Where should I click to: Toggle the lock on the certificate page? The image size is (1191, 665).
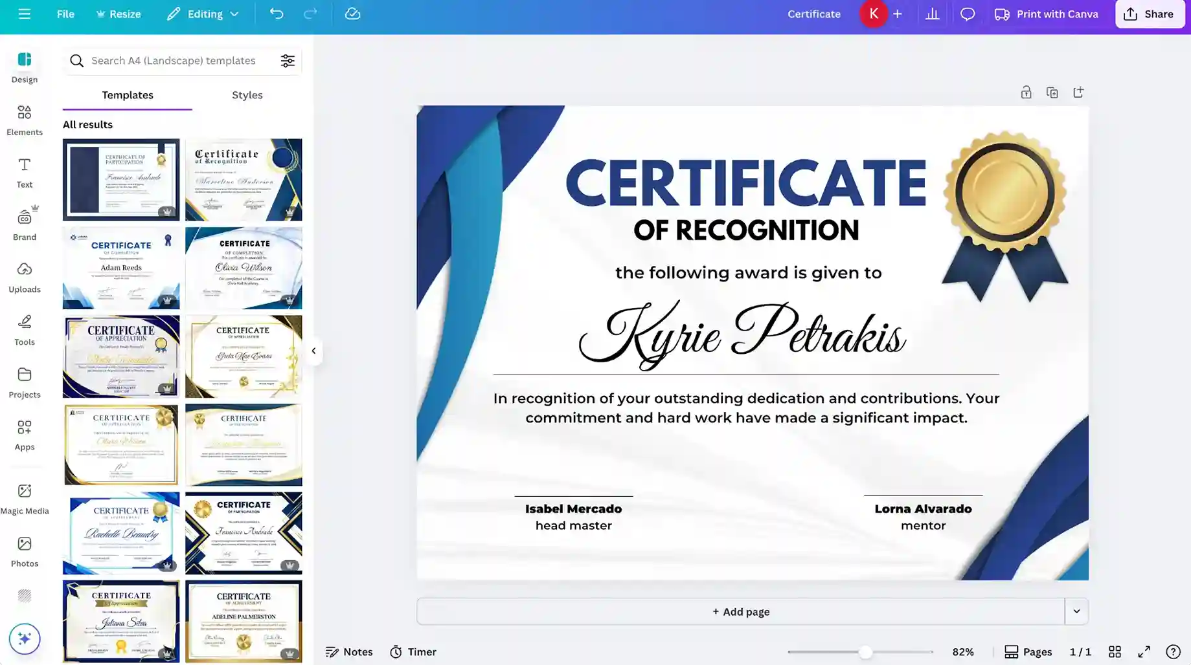coord(1026,92)
